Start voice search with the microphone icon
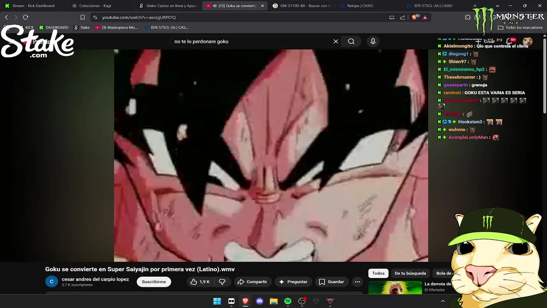 tap(373, 41)
